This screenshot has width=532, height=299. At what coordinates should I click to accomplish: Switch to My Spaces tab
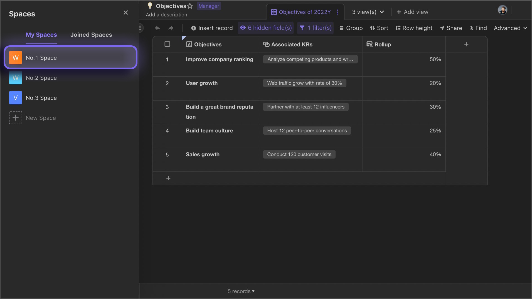pyautogui.click(x=41, y=35)
